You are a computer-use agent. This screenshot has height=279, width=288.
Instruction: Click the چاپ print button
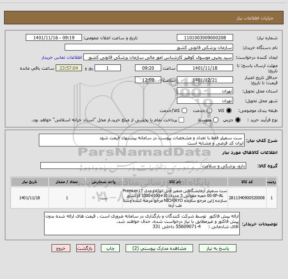[x=110, y=248]
